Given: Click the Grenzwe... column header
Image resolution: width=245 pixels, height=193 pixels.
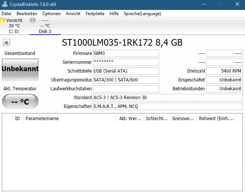Looking at the screenshot, I should (x=183, y=119).
